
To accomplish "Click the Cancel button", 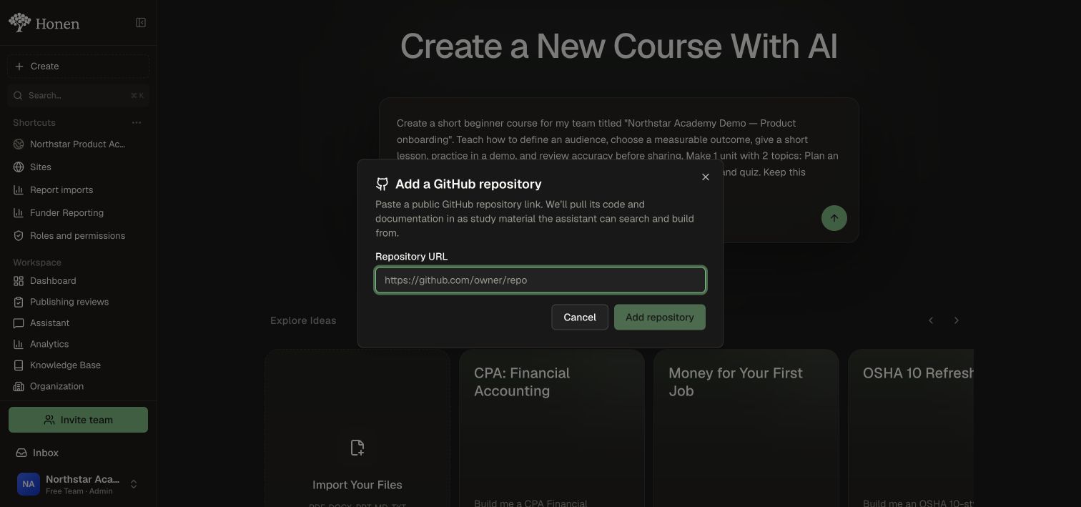I will tap(580, 317).
